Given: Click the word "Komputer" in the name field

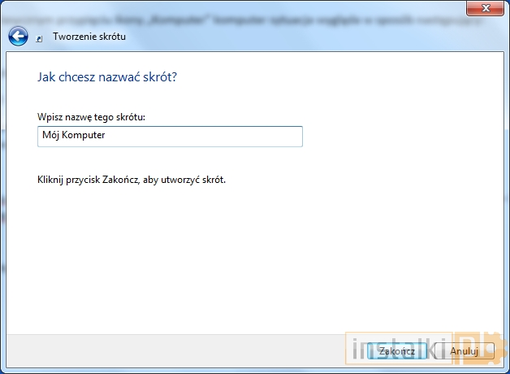Looking at the screenshot, I should tap(84, 136).
